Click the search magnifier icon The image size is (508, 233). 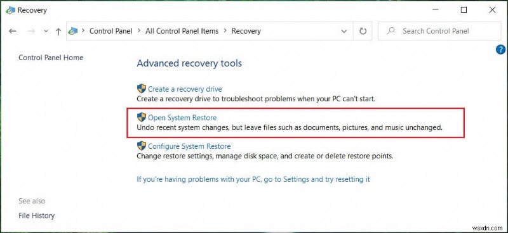(x=391, y=30)
